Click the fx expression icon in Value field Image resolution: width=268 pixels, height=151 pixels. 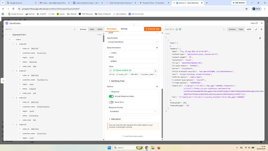coord(110,70)
